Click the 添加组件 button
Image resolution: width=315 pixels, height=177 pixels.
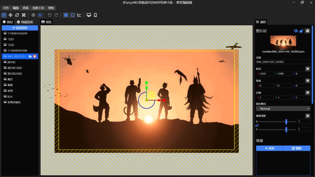pos(20,28)
